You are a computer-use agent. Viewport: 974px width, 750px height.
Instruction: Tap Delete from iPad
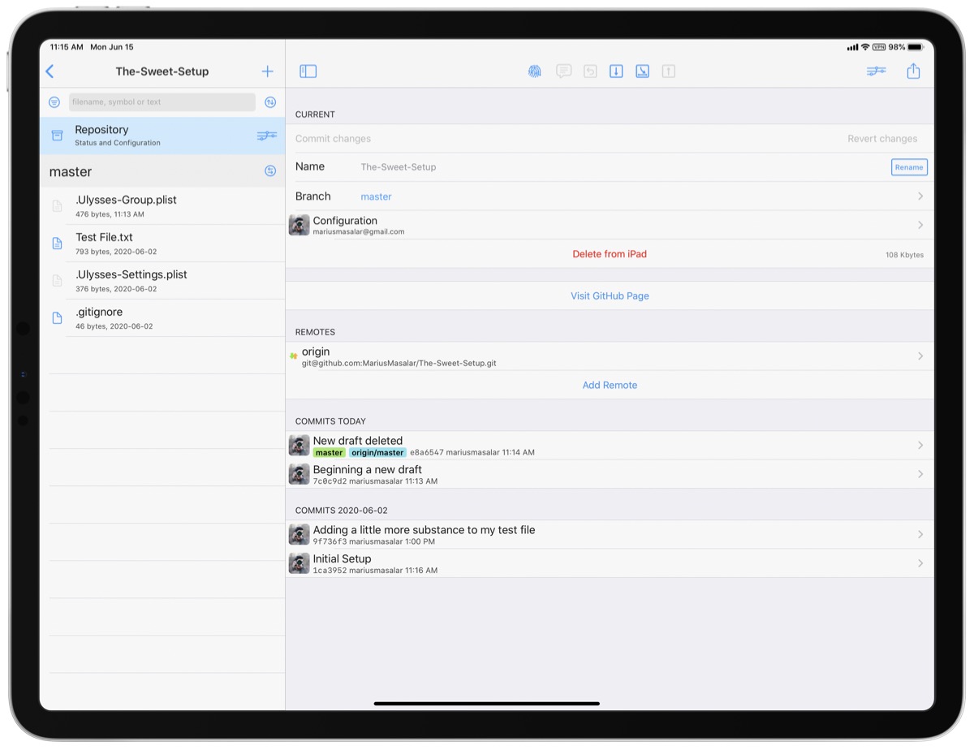point(610,254)
